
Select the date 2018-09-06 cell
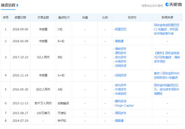coord(20,29)
